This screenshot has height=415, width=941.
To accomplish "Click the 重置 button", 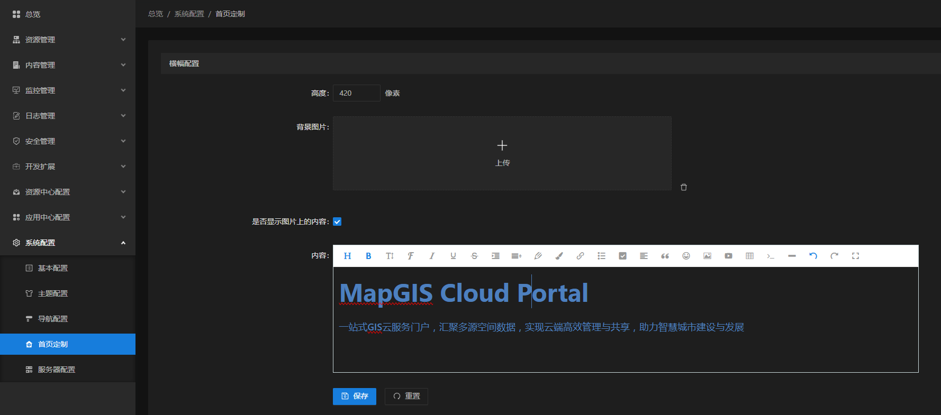I will 406,396.
